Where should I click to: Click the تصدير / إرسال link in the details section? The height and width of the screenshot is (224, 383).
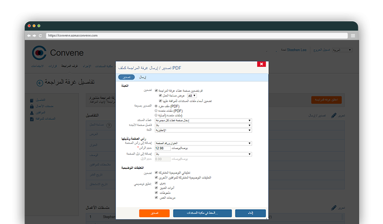tap(317, 115)
